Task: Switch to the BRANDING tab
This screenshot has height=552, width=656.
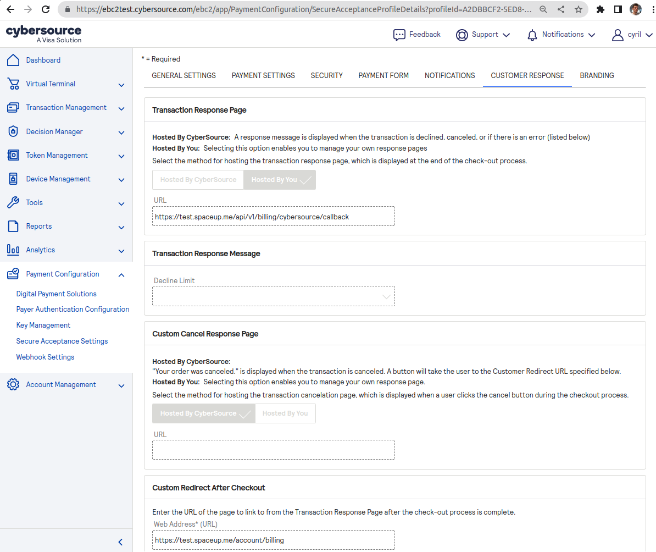Action: click(597, 75)
